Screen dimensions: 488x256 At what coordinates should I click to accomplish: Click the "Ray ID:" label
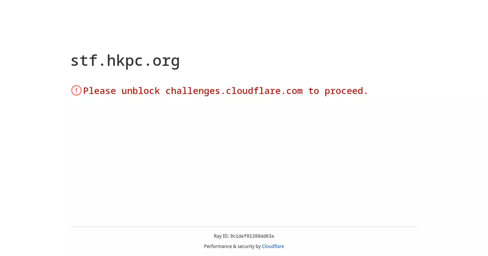tap(221, 236)
